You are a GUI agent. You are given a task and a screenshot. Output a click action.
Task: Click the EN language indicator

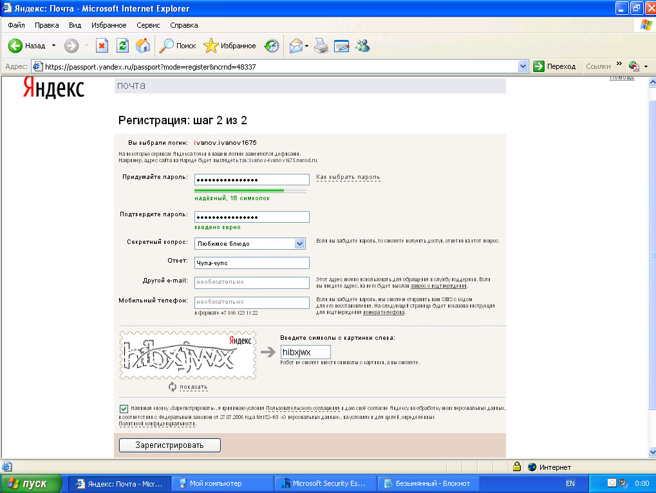click(570, 483)
